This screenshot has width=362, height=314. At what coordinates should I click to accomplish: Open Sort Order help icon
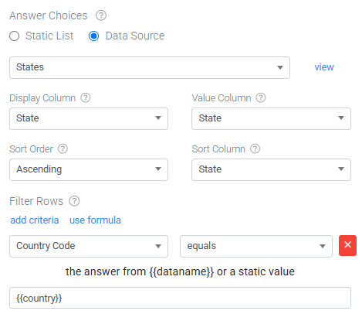click(63, 148)
